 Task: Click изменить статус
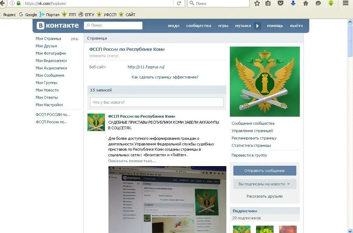pyautogui.click(x=104, y=56)
